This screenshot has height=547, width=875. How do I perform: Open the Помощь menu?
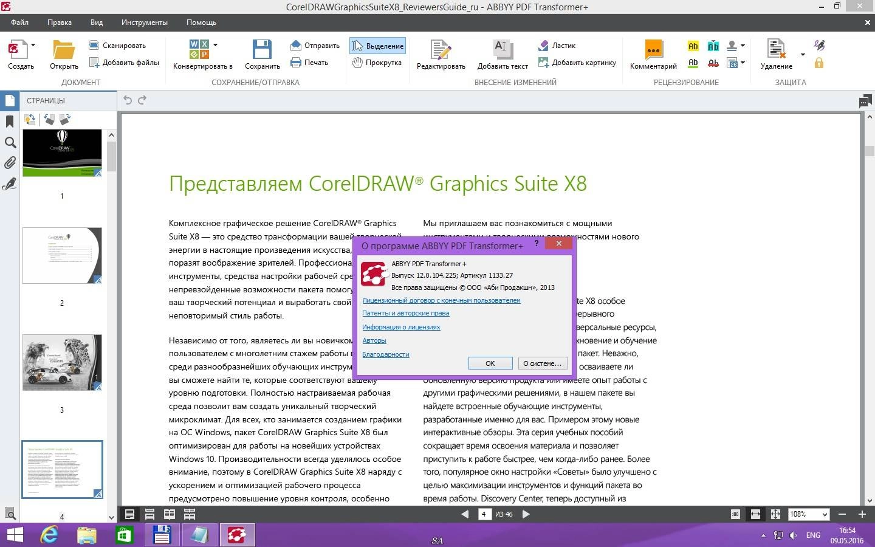click(x=201, y=22)
